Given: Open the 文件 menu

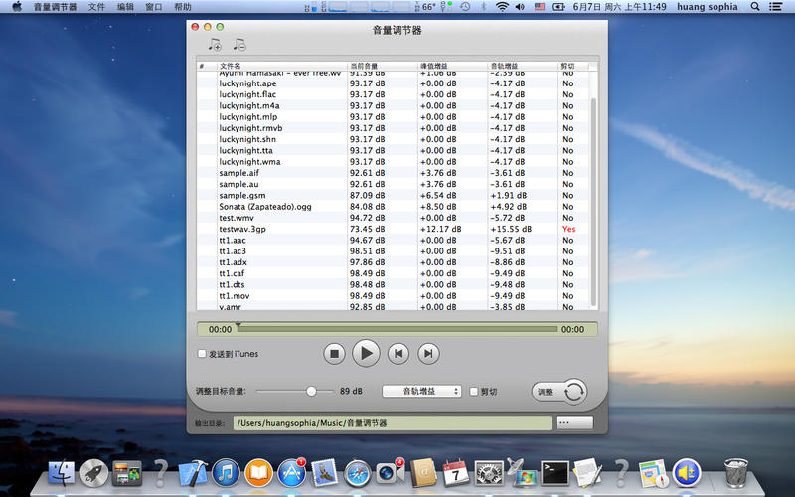Looking at the screenshot, I should tap(96, 6).
